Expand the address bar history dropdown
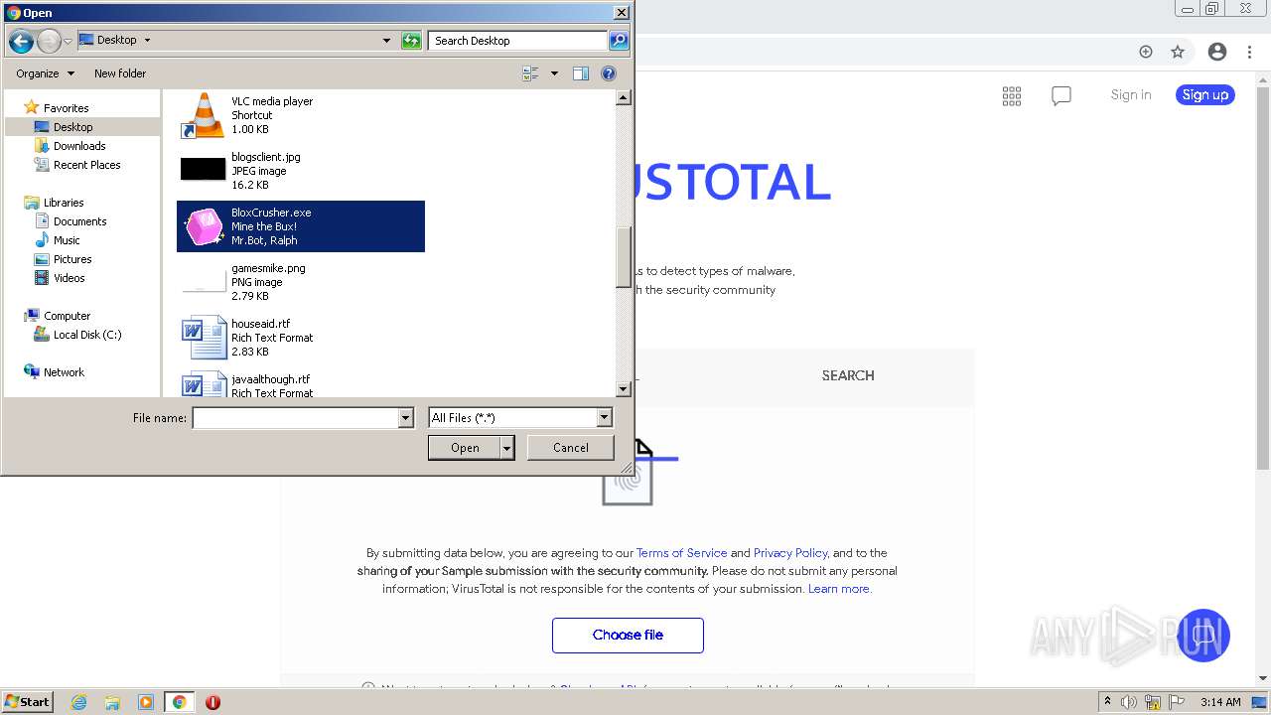The height and width of the screenshot is (715, 1271). tap(386, 41)
